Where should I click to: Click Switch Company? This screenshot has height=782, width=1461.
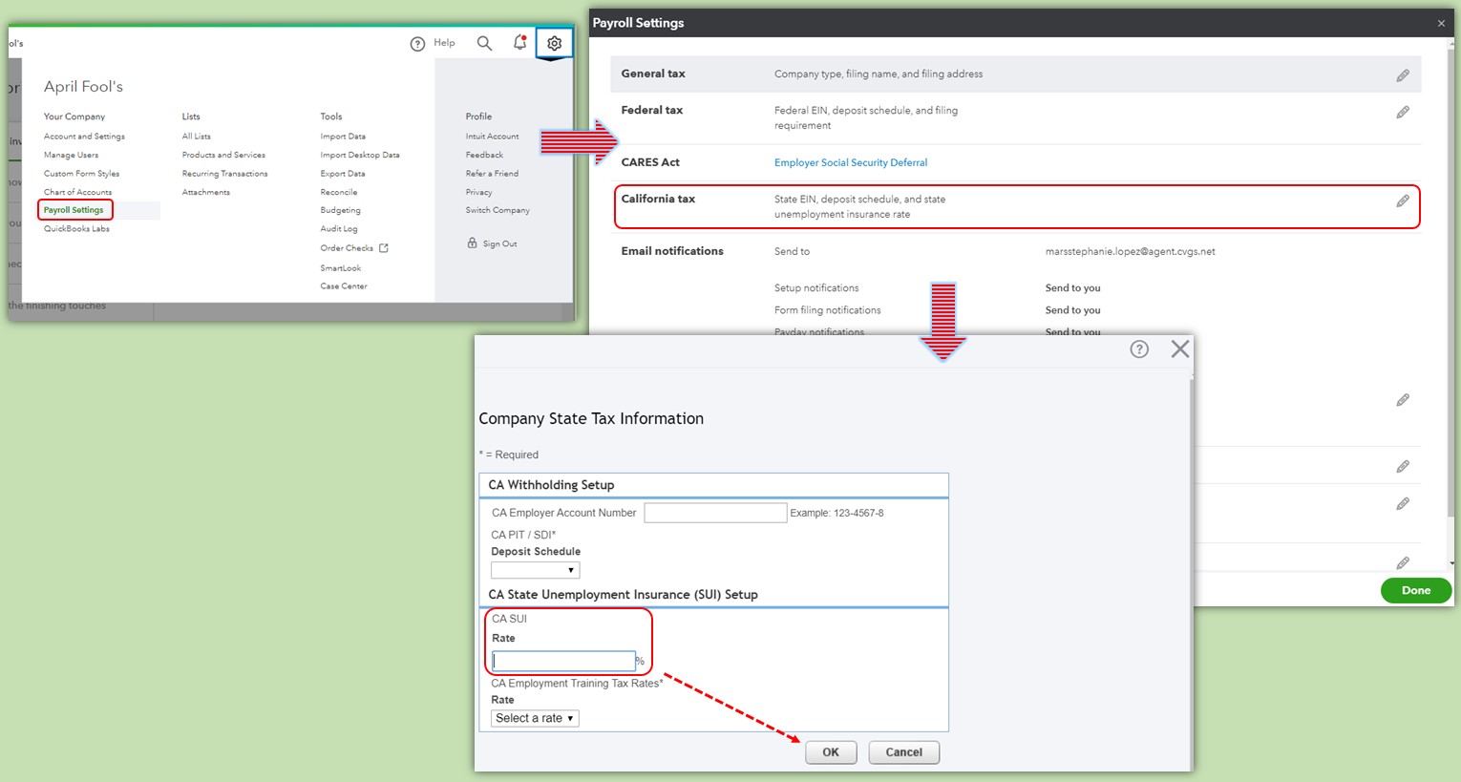pyautogui.click(x=498, y=210)
